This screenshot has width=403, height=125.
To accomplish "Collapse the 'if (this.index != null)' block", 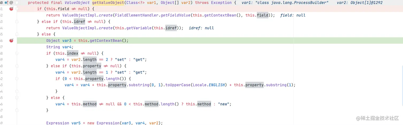I will [17, 53].
